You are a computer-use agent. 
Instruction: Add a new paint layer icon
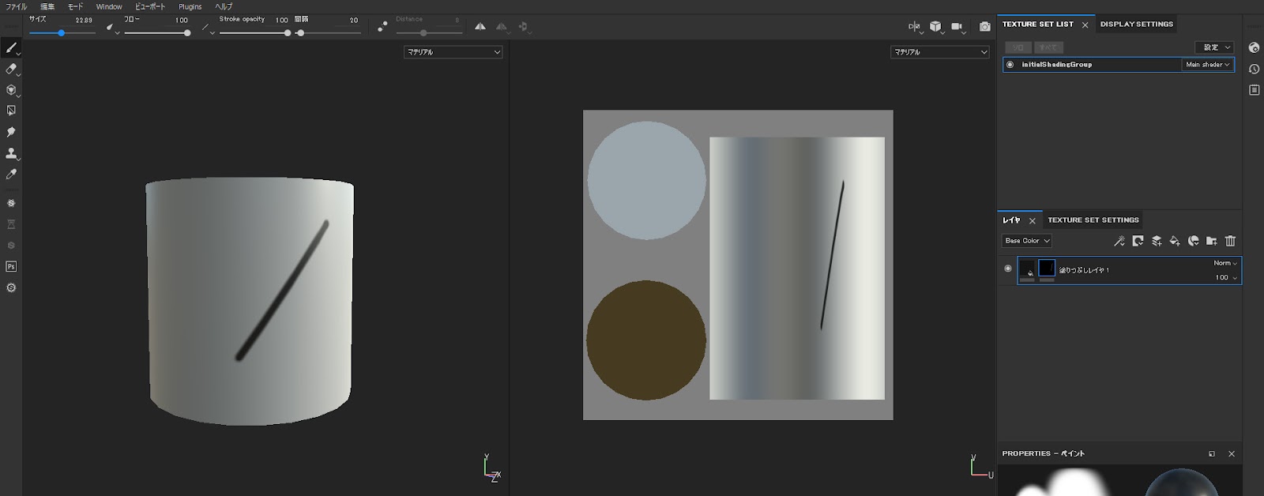pyautogui.click(x=1157, y=241)
